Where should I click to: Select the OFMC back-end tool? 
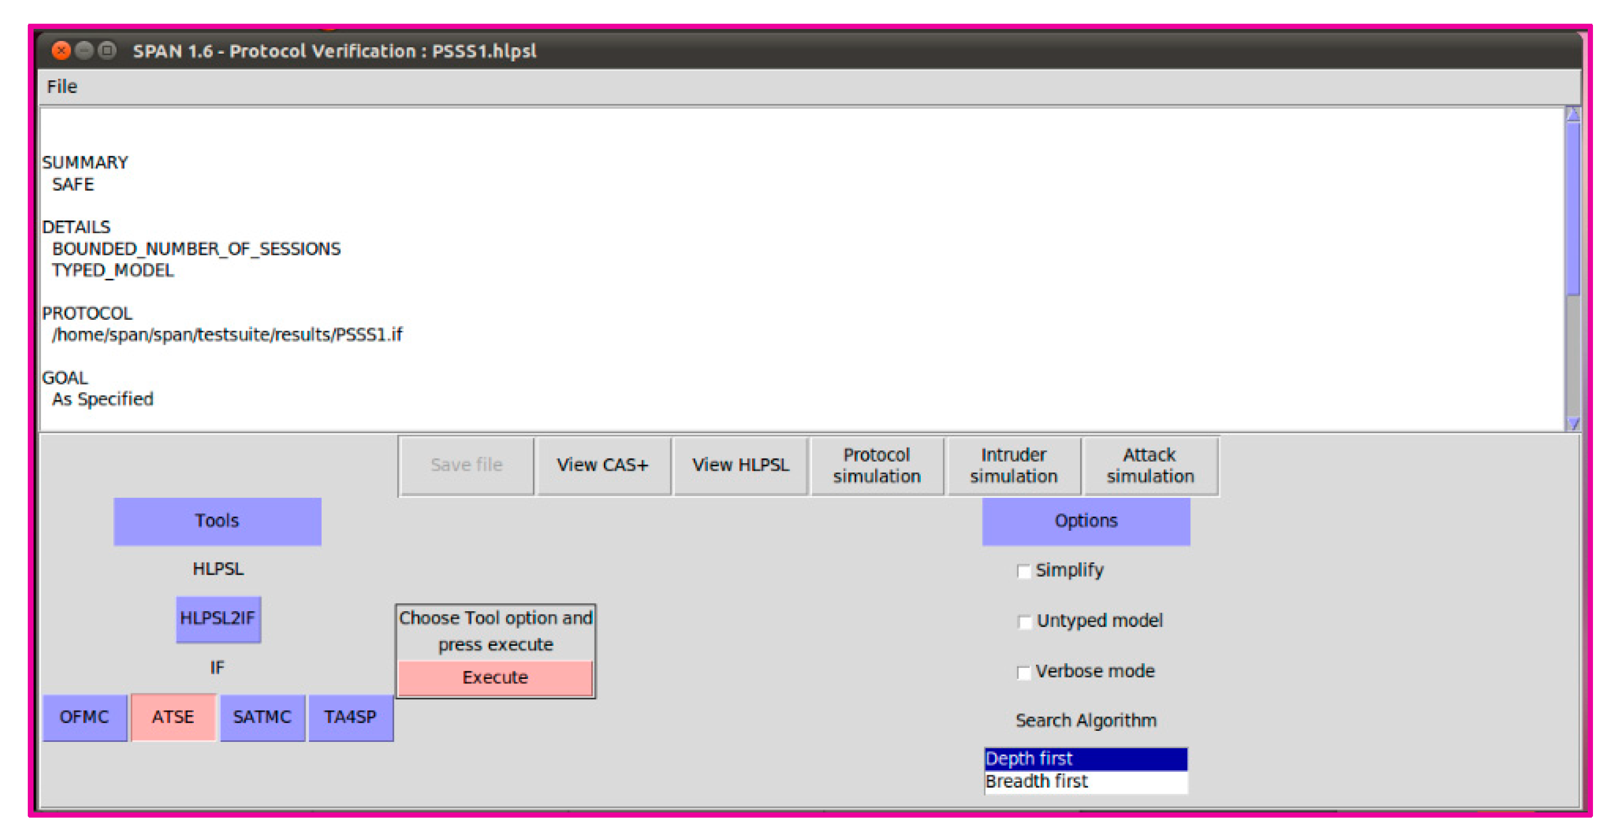(x=84, y=716)
